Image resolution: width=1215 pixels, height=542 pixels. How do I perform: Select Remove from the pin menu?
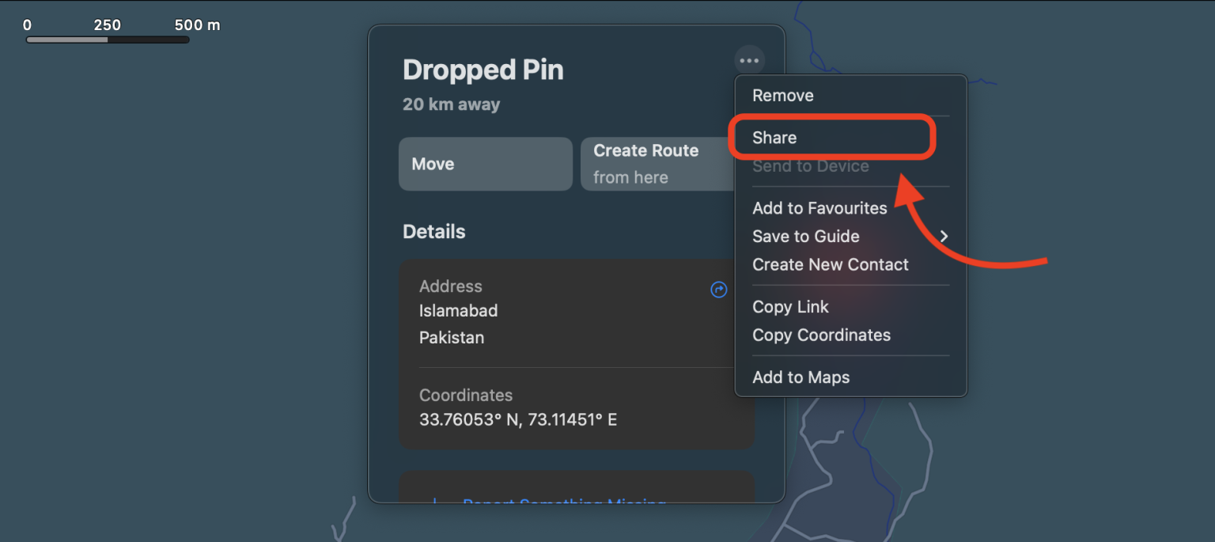782,95
